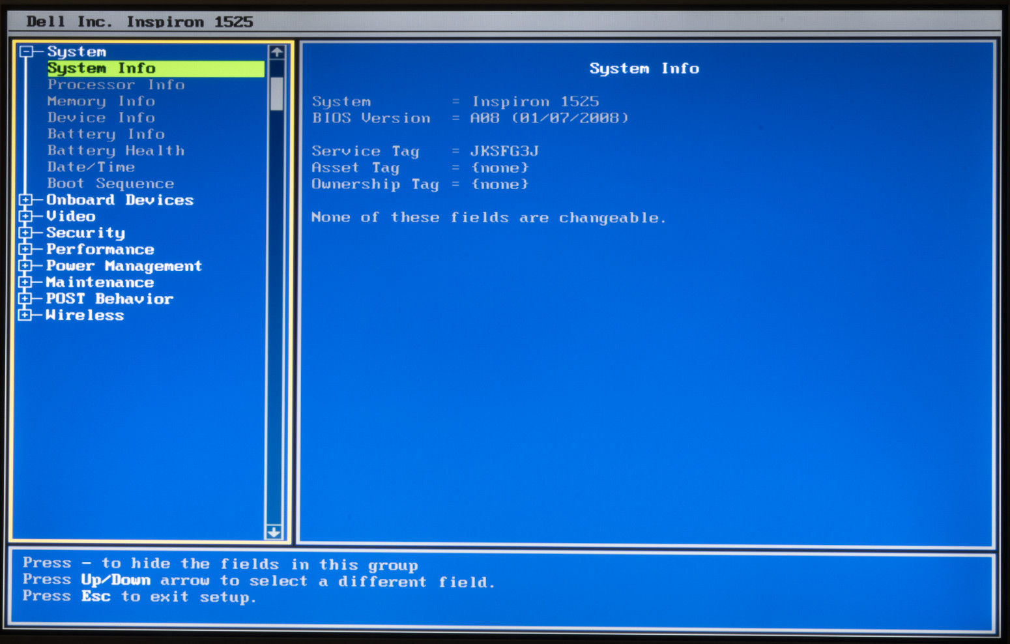Expand the Performance group

tap(25, 248)
